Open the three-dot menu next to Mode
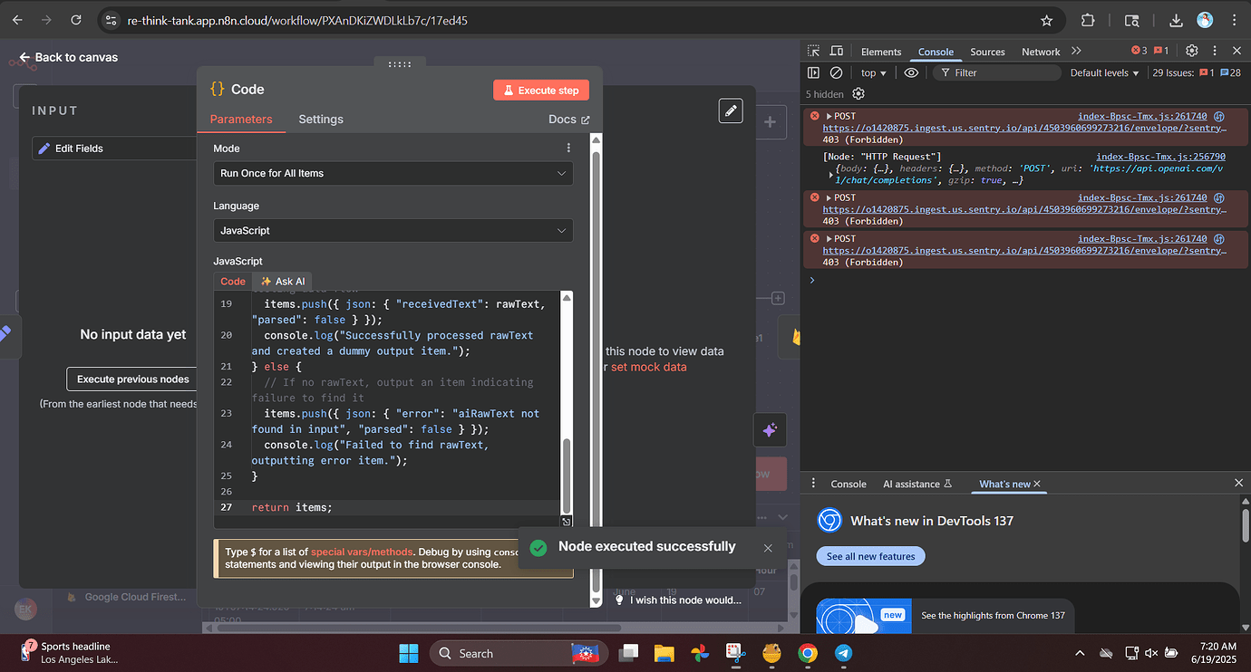1251x672 pixels. click(568, 147)
